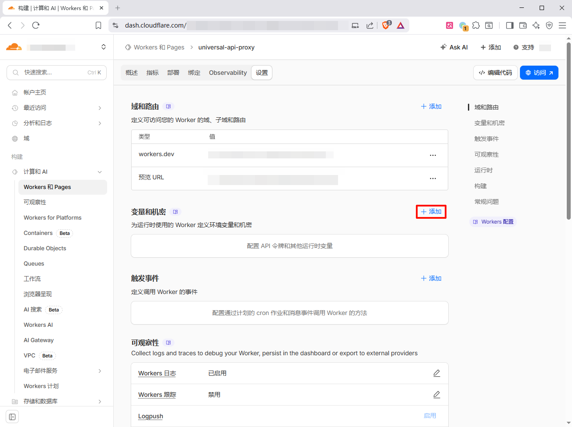Expand the 最近访问 sidebar item
Image resolution: width=572 pixels, height=427 pixels.
100,108
